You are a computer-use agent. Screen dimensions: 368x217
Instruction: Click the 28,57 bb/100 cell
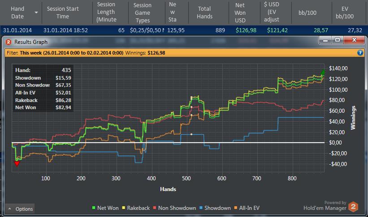(320, 30)
